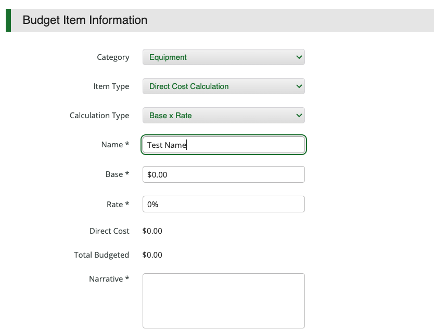Expand the Item Type dropdown
Screen dimensions: 434x330
pos(223,86)
